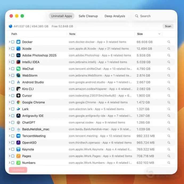
Task: Click the WebStorm app icon
Action: [18, 75]
